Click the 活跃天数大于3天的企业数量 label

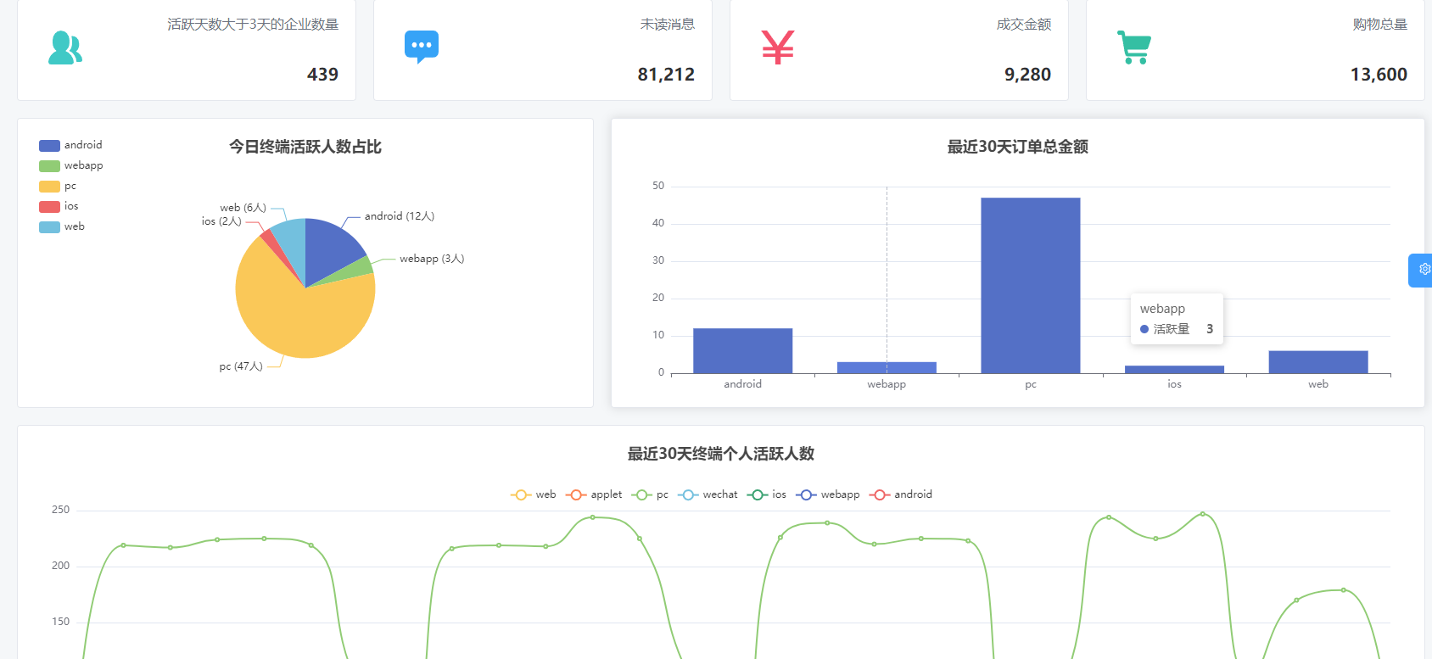point(253,25)
